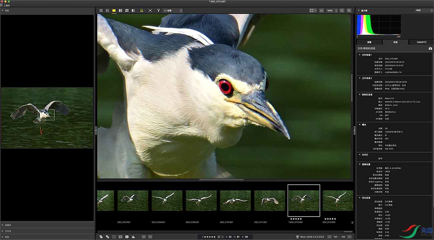Switch to thumbnail grid view
The image size is (434, 240).
[101, 11]
